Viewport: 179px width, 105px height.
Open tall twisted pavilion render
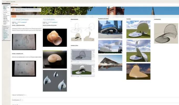[x=138, y=51]
